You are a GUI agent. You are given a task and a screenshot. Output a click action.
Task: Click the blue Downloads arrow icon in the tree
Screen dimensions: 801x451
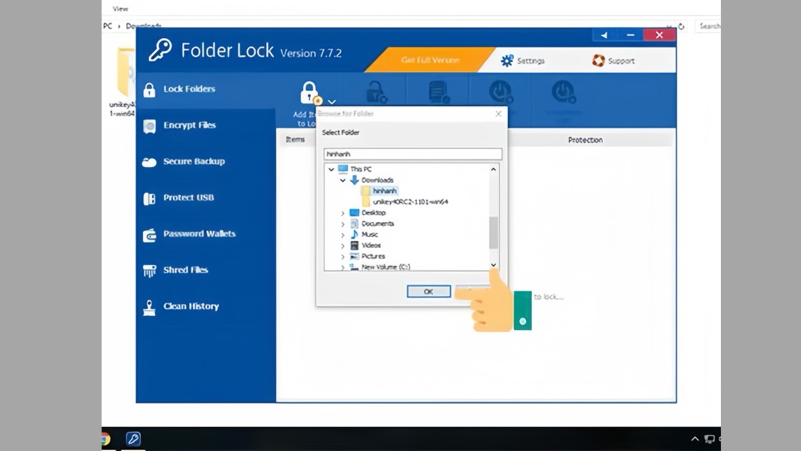(355, 180)
